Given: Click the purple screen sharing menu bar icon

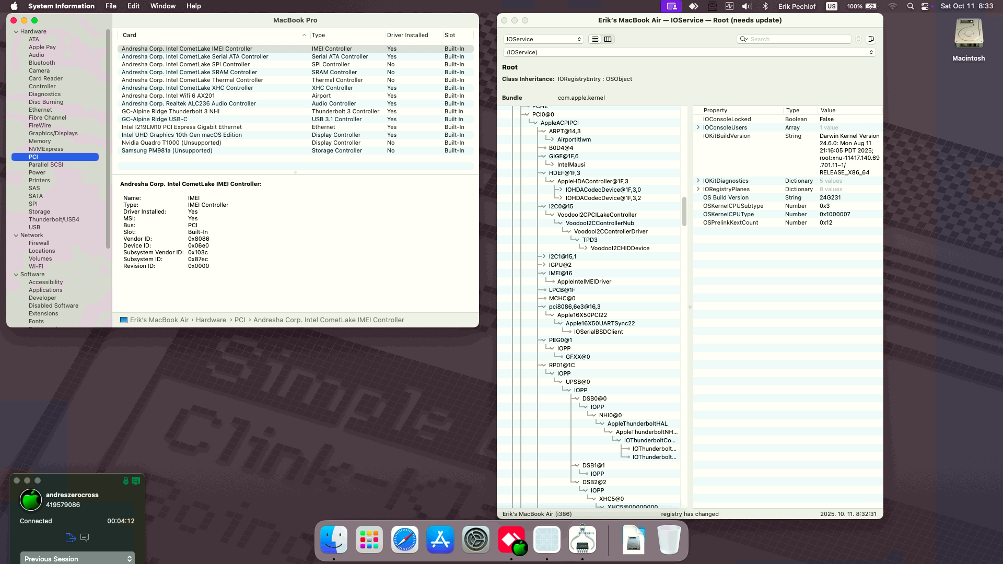Looking at the screenshot, I should pyautogui.click(x=672, y=6).
